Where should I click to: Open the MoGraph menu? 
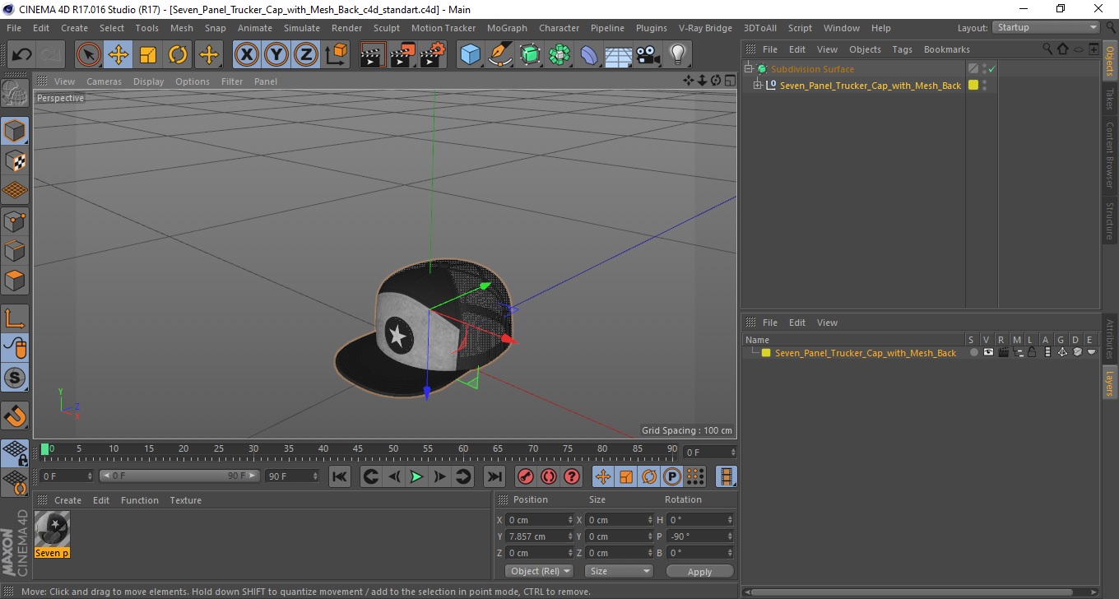click(x=507, y=28)
